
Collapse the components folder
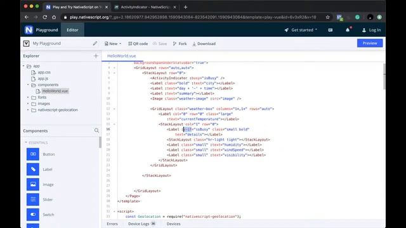point(28,85)
